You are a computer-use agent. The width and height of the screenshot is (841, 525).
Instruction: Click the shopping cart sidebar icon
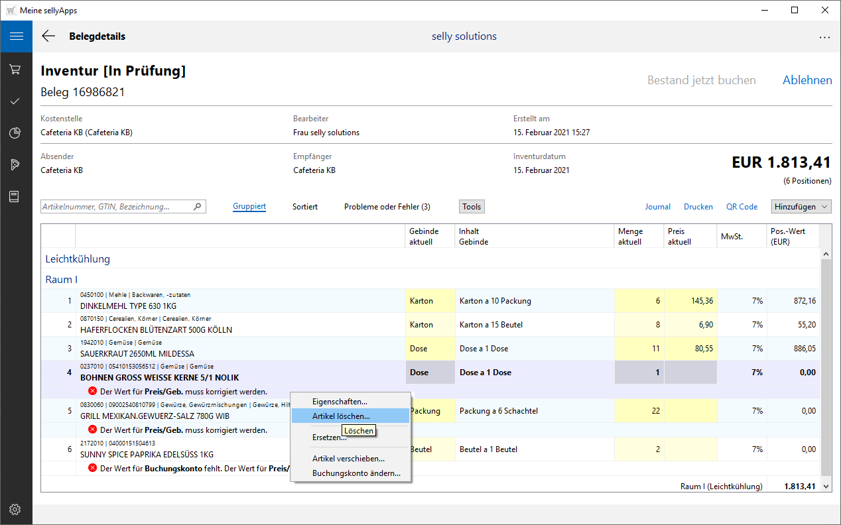click(x=16, y=70)
